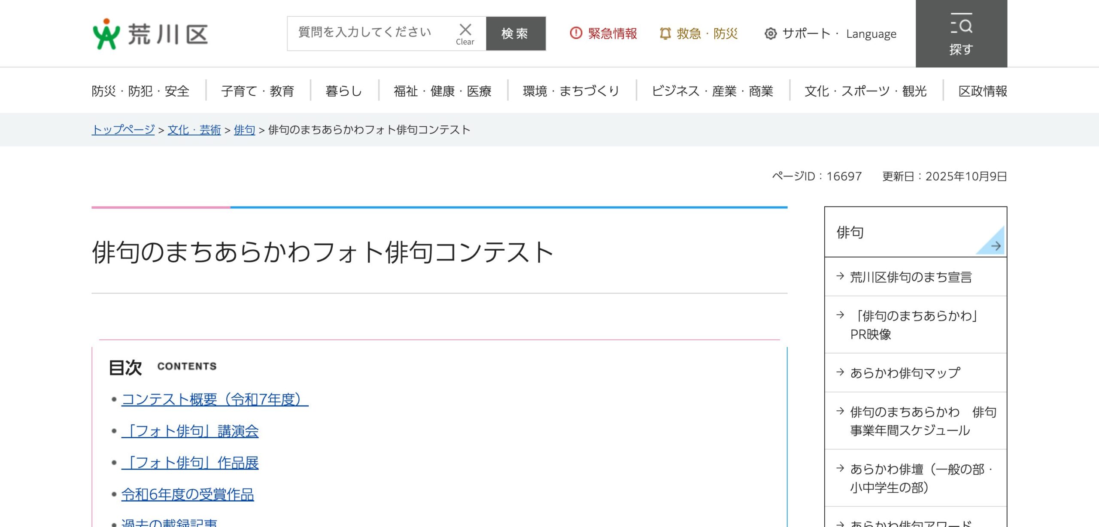Image resolution: width=1099 pixels, height=527 pixels.
Task: Expand the 防災・防犯・安全 menu
Action: click(x=140, y=91)
